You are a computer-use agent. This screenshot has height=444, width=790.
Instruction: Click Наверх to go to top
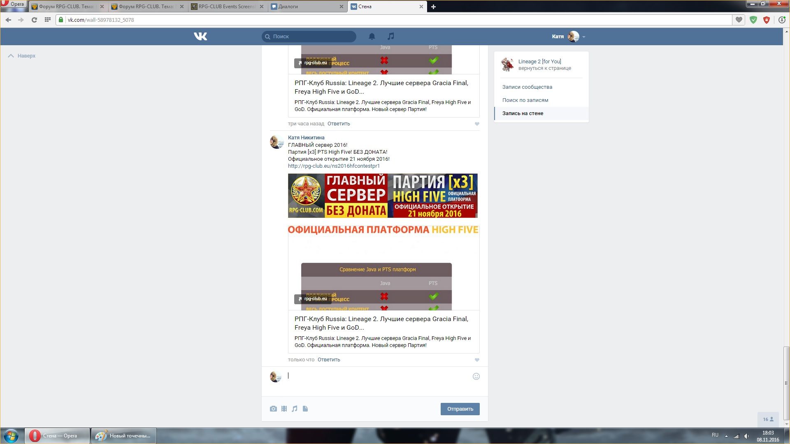point(22,56)
